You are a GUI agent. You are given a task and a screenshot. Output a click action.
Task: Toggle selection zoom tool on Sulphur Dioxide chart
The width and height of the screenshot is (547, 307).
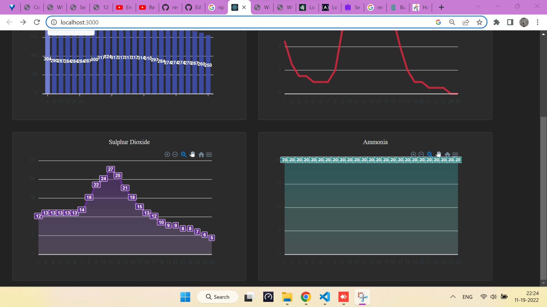183,154
